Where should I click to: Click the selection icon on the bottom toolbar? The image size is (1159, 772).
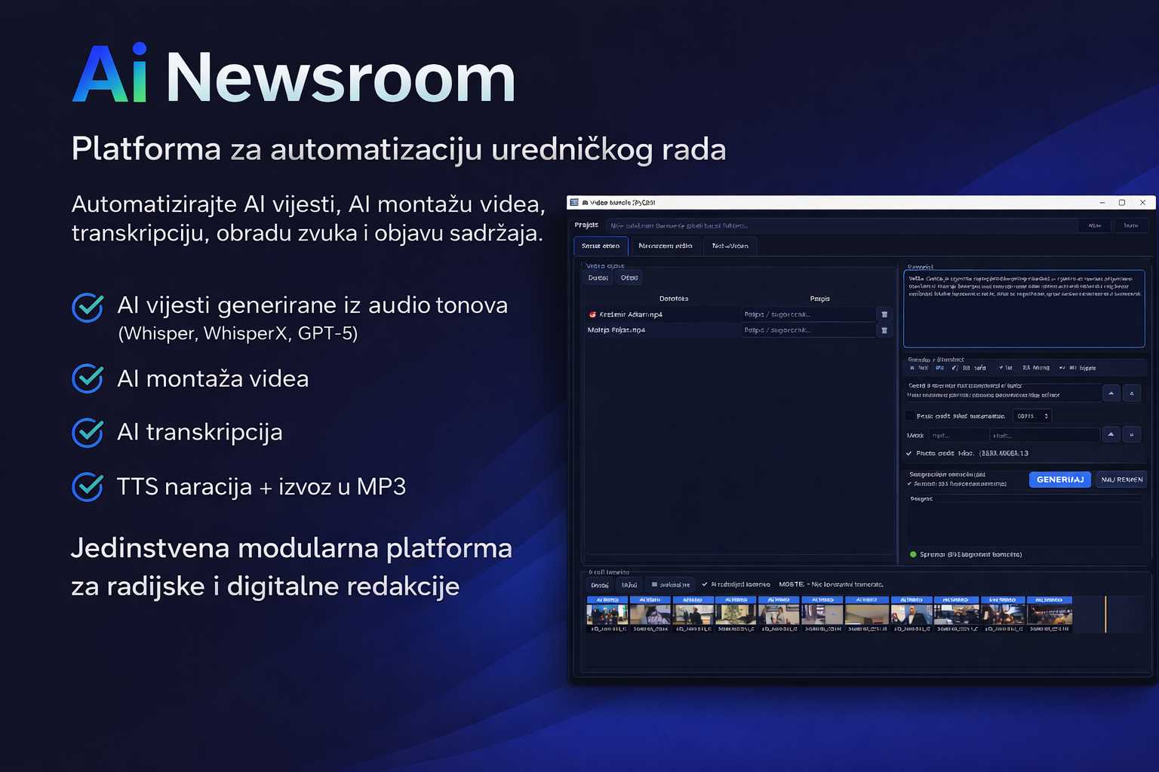coord(654,585)
